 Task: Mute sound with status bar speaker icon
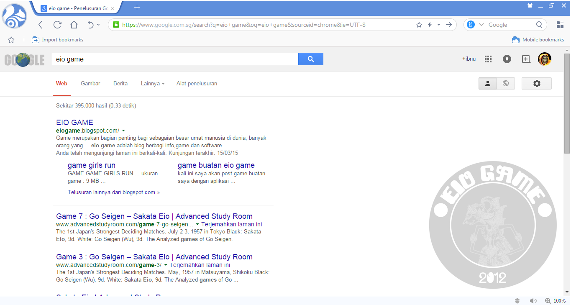[x=533, y=301]
